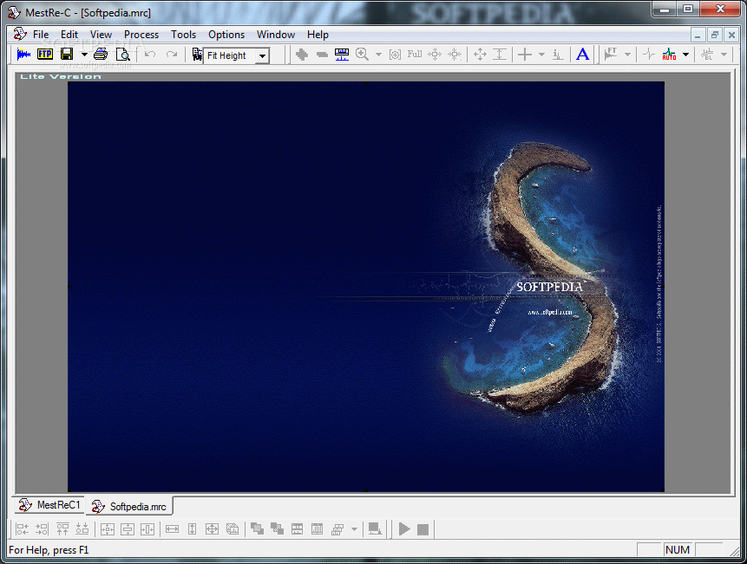
Task: Open the Fit Height zoom combo box
Action: pos(236,55)
